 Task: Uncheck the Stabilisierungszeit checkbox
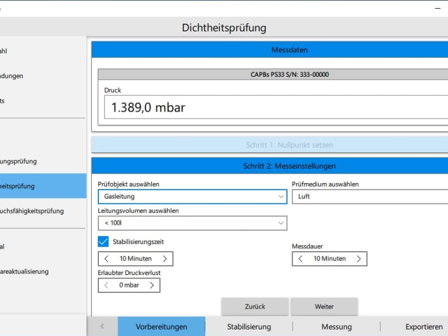[104, 241]
